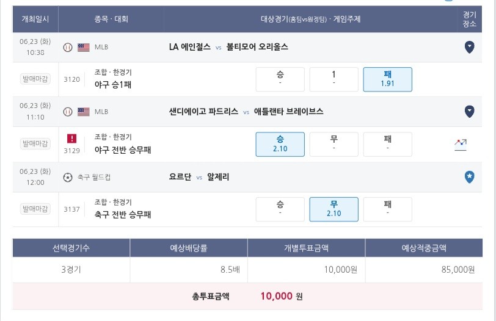Image resolution: width=496 pixels, height=321 pixels.
Task: Toggle the 패 1.91 selection for game 3120
Action: coord(387,79)
